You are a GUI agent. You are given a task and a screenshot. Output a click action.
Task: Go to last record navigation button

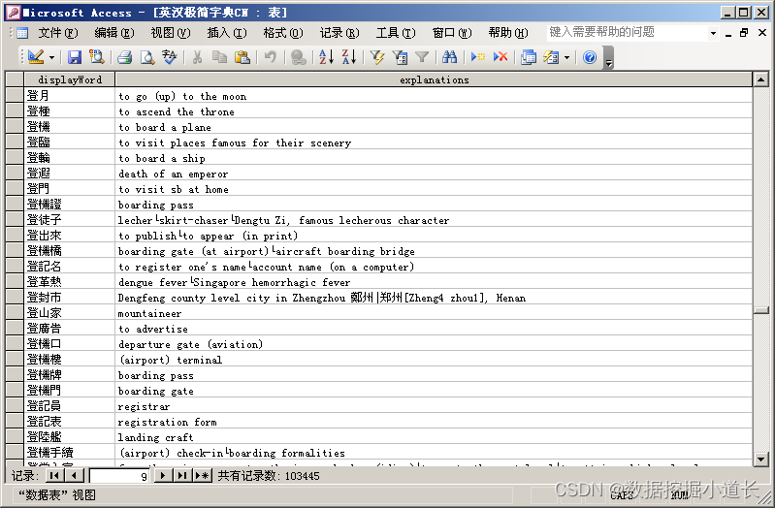coord(182,475)
